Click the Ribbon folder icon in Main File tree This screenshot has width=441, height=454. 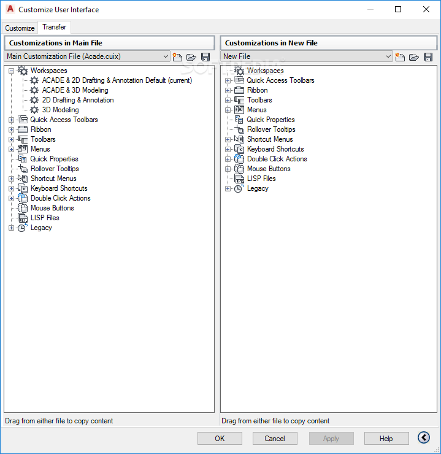pyautogui.click(x=23, y=129)
